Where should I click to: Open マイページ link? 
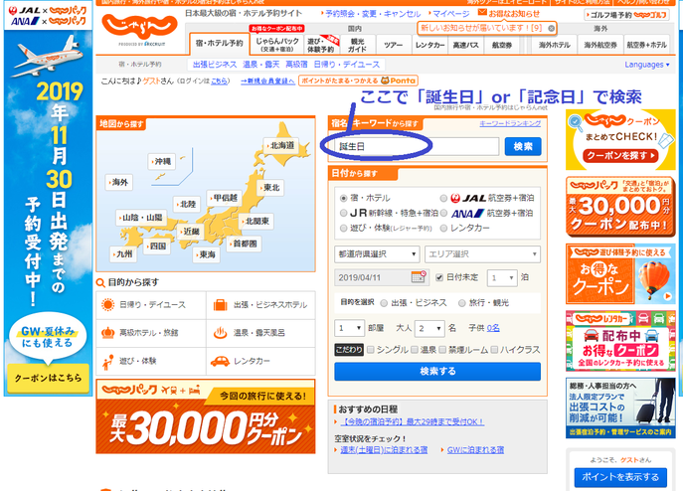[450, 14]
